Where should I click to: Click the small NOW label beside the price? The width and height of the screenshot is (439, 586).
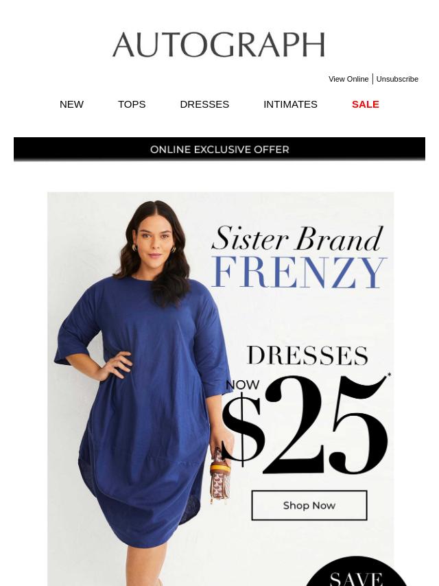point(242,384)
